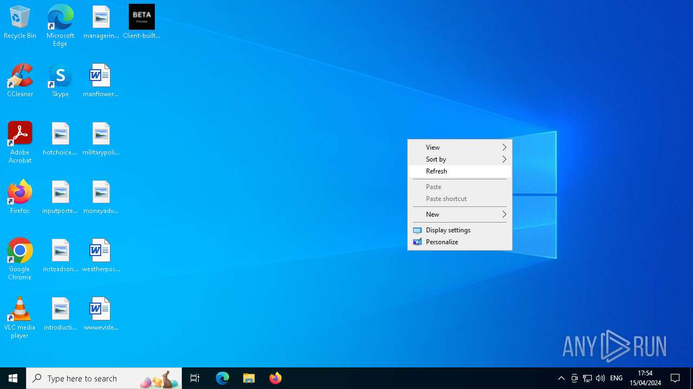Select the weatherpos... Word document
The height and width of the screenshot is (389, 693).
coord(101,256)
